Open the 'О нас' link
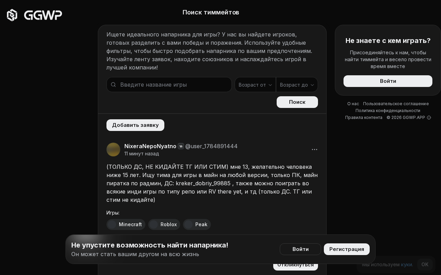The width and height of the screenshot is (441, 275). click(x=353, y=104)
